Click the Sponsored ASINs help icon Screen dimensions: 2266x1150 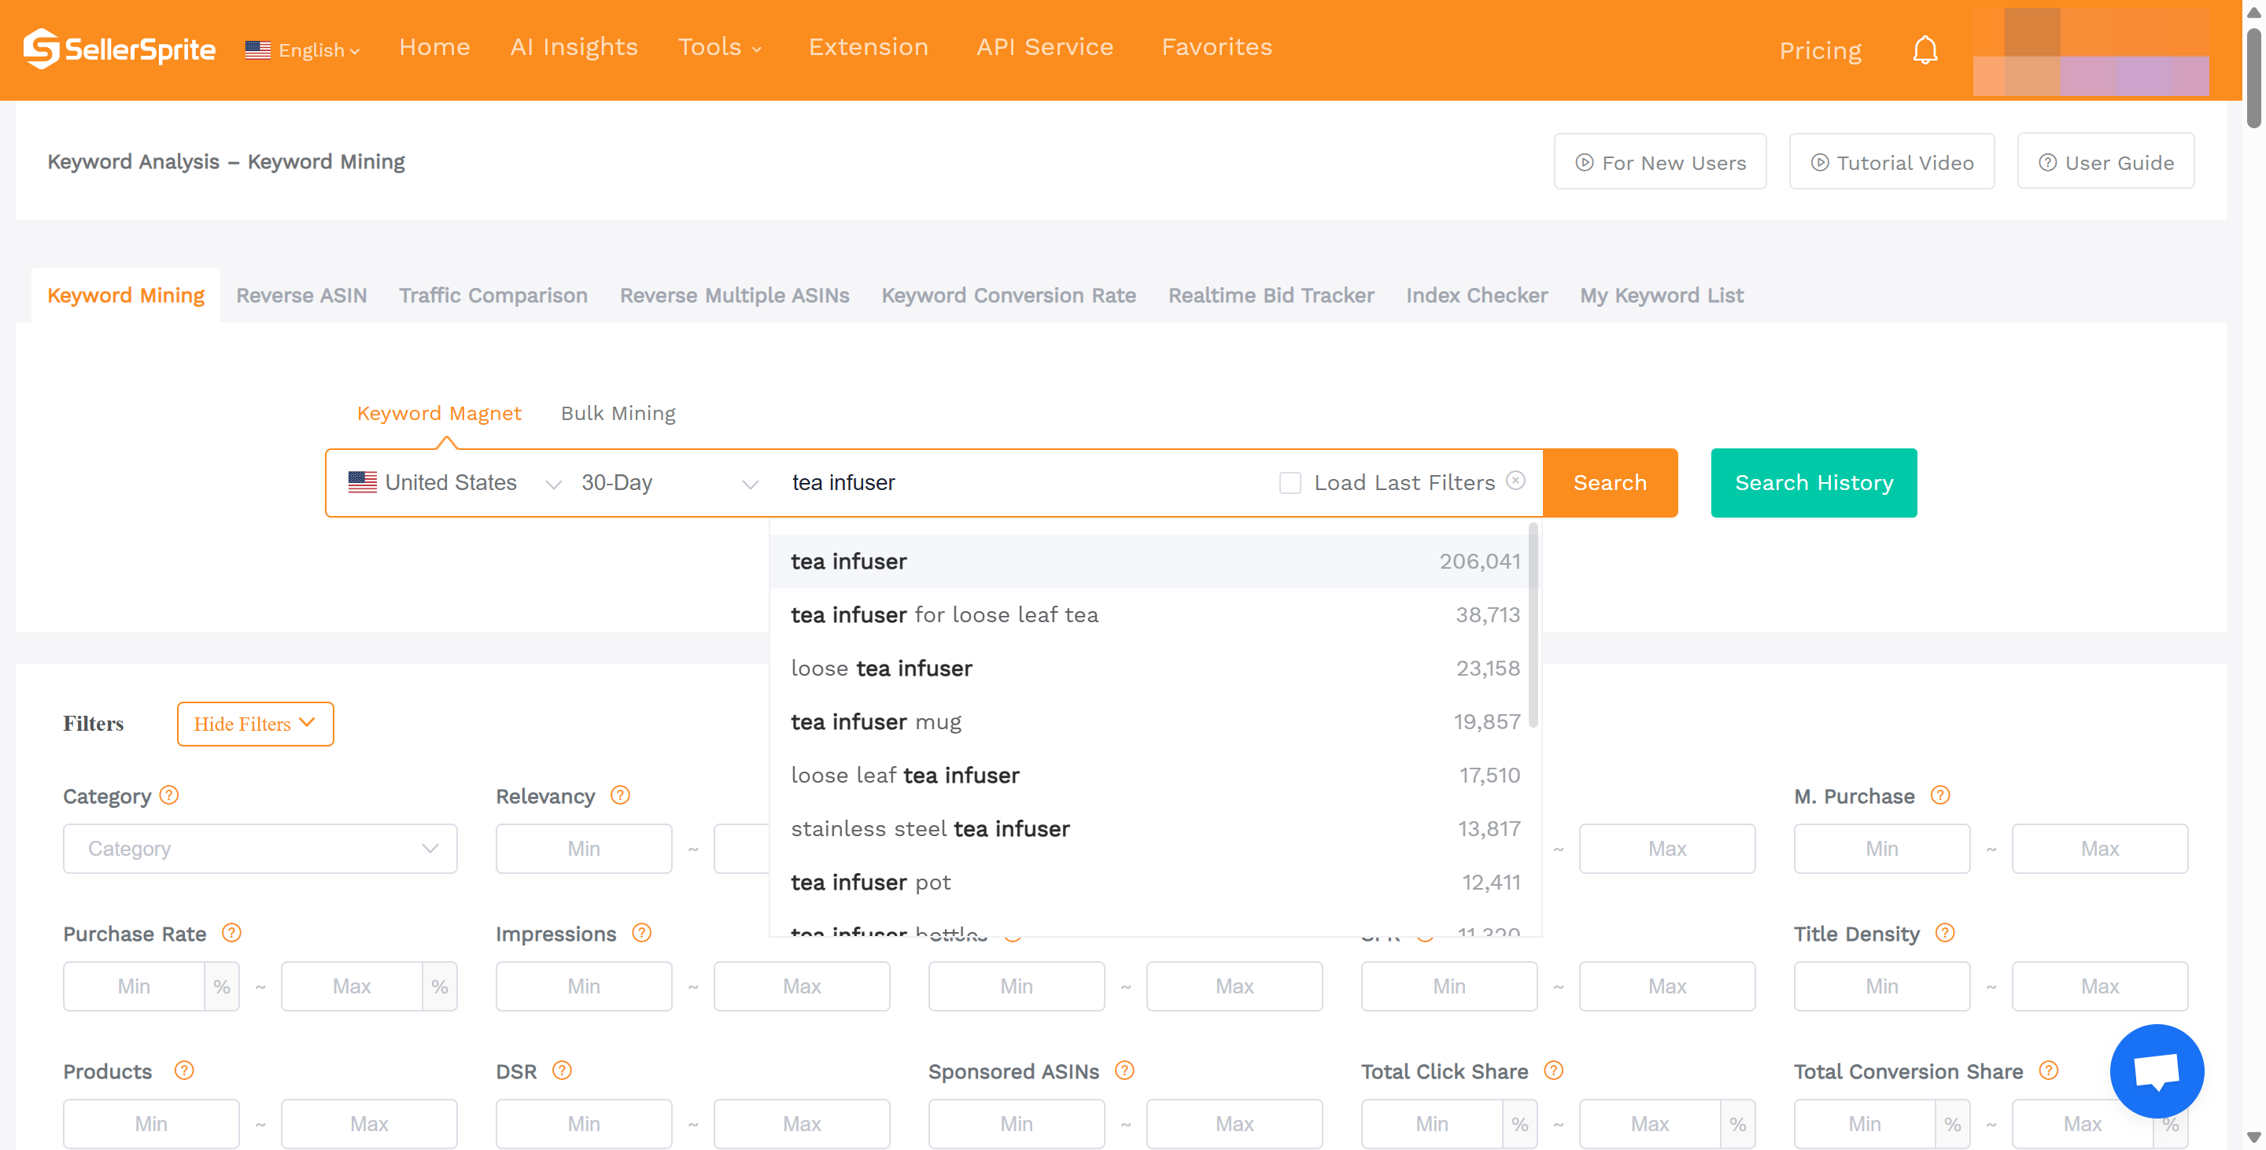1124,1070
